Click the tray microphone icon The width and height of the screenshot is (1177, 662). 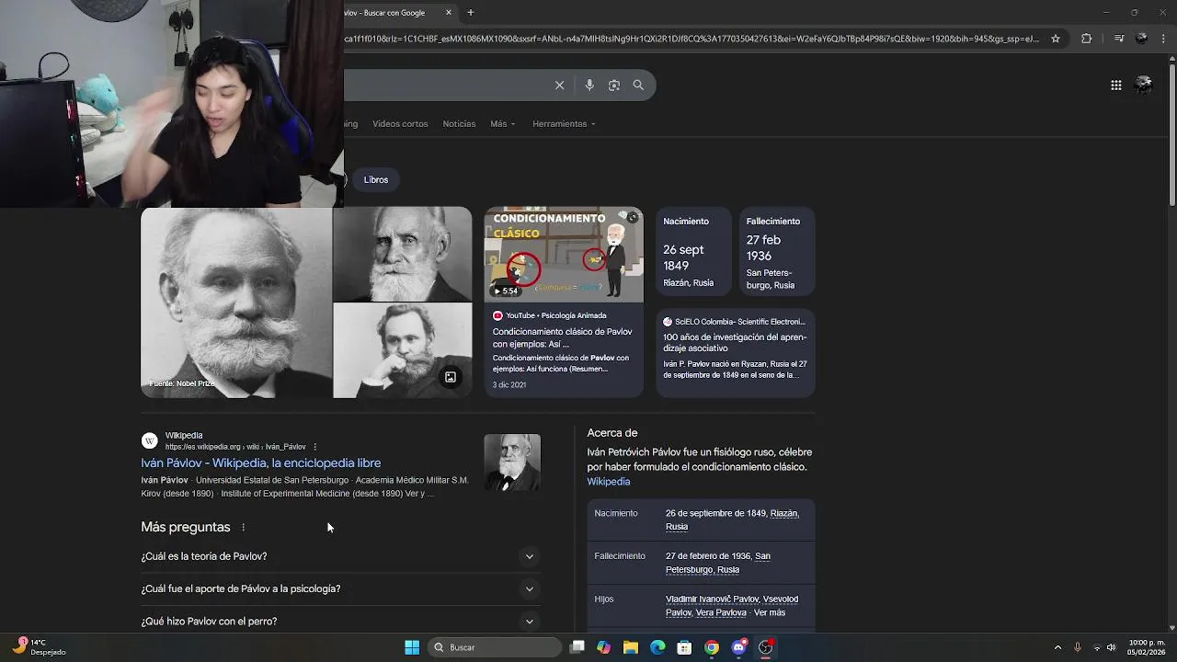pos(1077,647)
